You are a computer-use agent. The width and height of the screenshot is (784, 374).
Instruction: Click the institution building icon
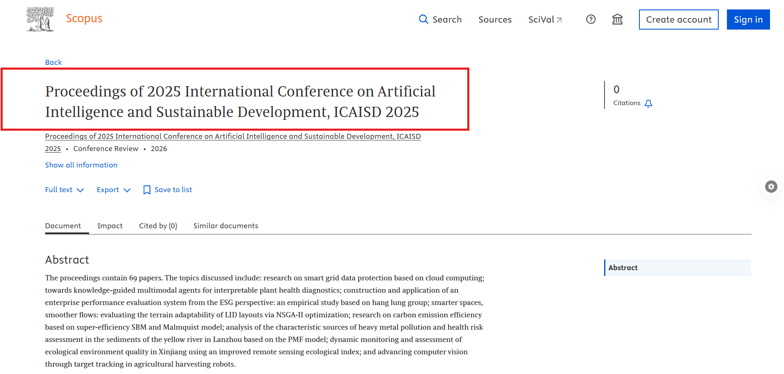point(617,19)
